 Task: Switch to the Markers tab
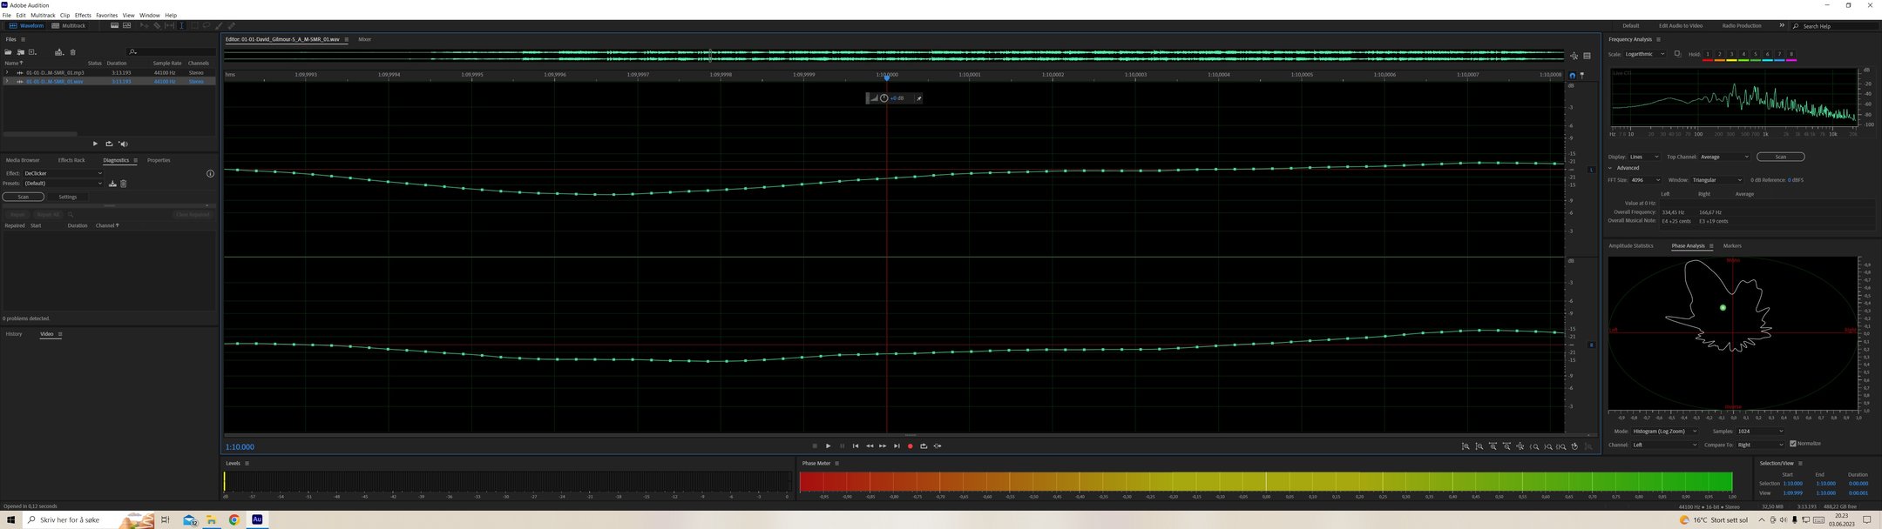(1732, 246)
